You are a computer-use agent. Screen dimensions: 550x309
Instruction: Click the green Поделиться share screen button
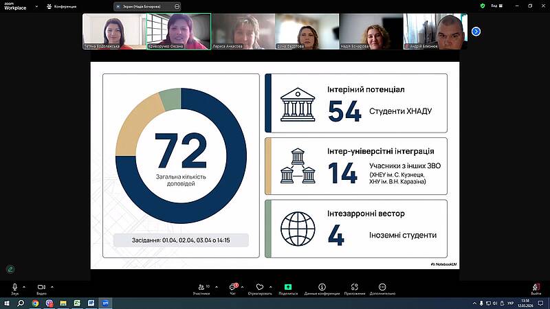click(x=288, y=287)
